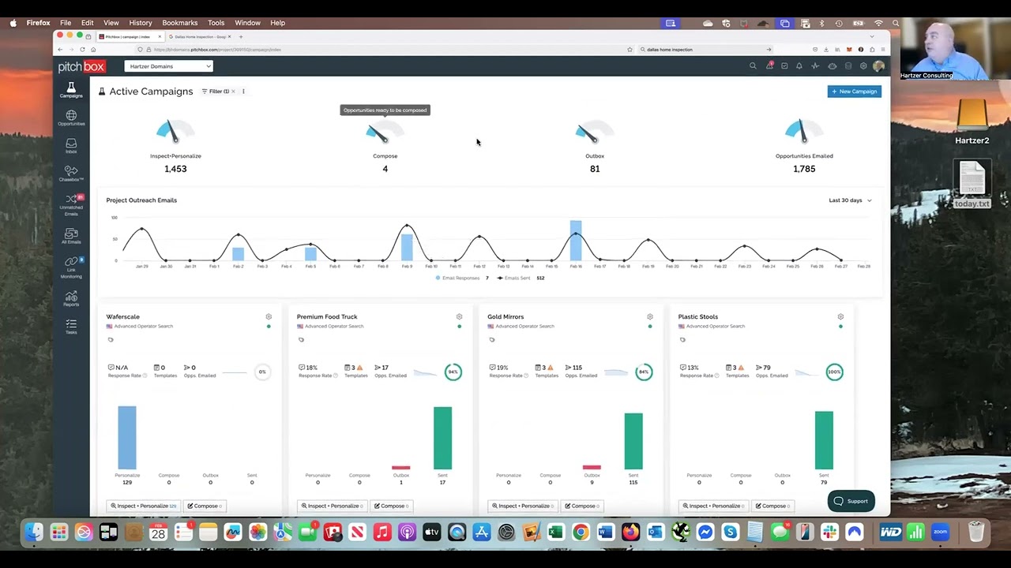Open the Hartzer Domains project dropdown
Viewport: 1011px width, 568px height.
[169, 66]
